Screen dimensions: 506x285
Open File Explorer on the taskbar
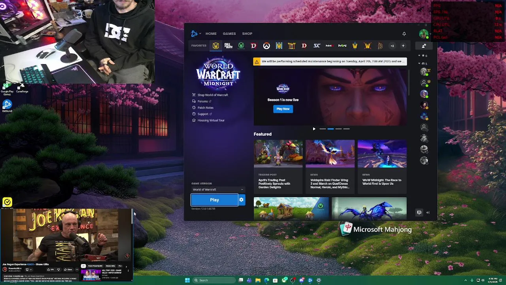point(258,280)
